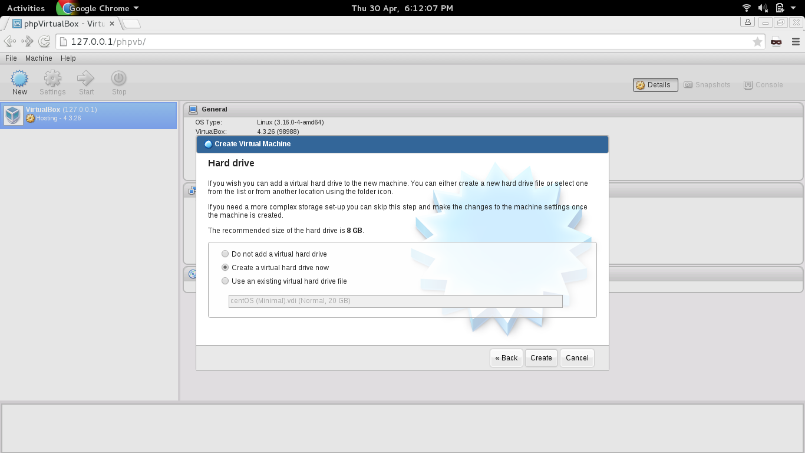Viewport: 805px width, 453px height.
Task: Select "Do not add a virtual hard drive"
Action: [225, 254]
